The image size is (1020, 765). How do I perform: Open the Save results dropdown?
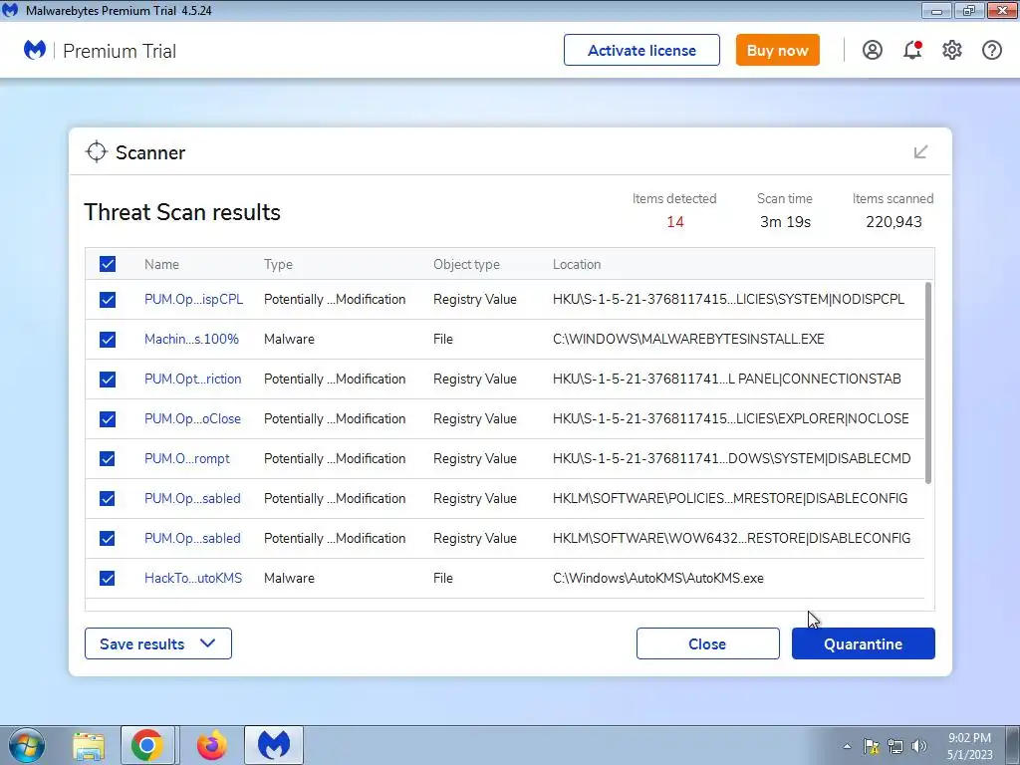click(158, 643)
